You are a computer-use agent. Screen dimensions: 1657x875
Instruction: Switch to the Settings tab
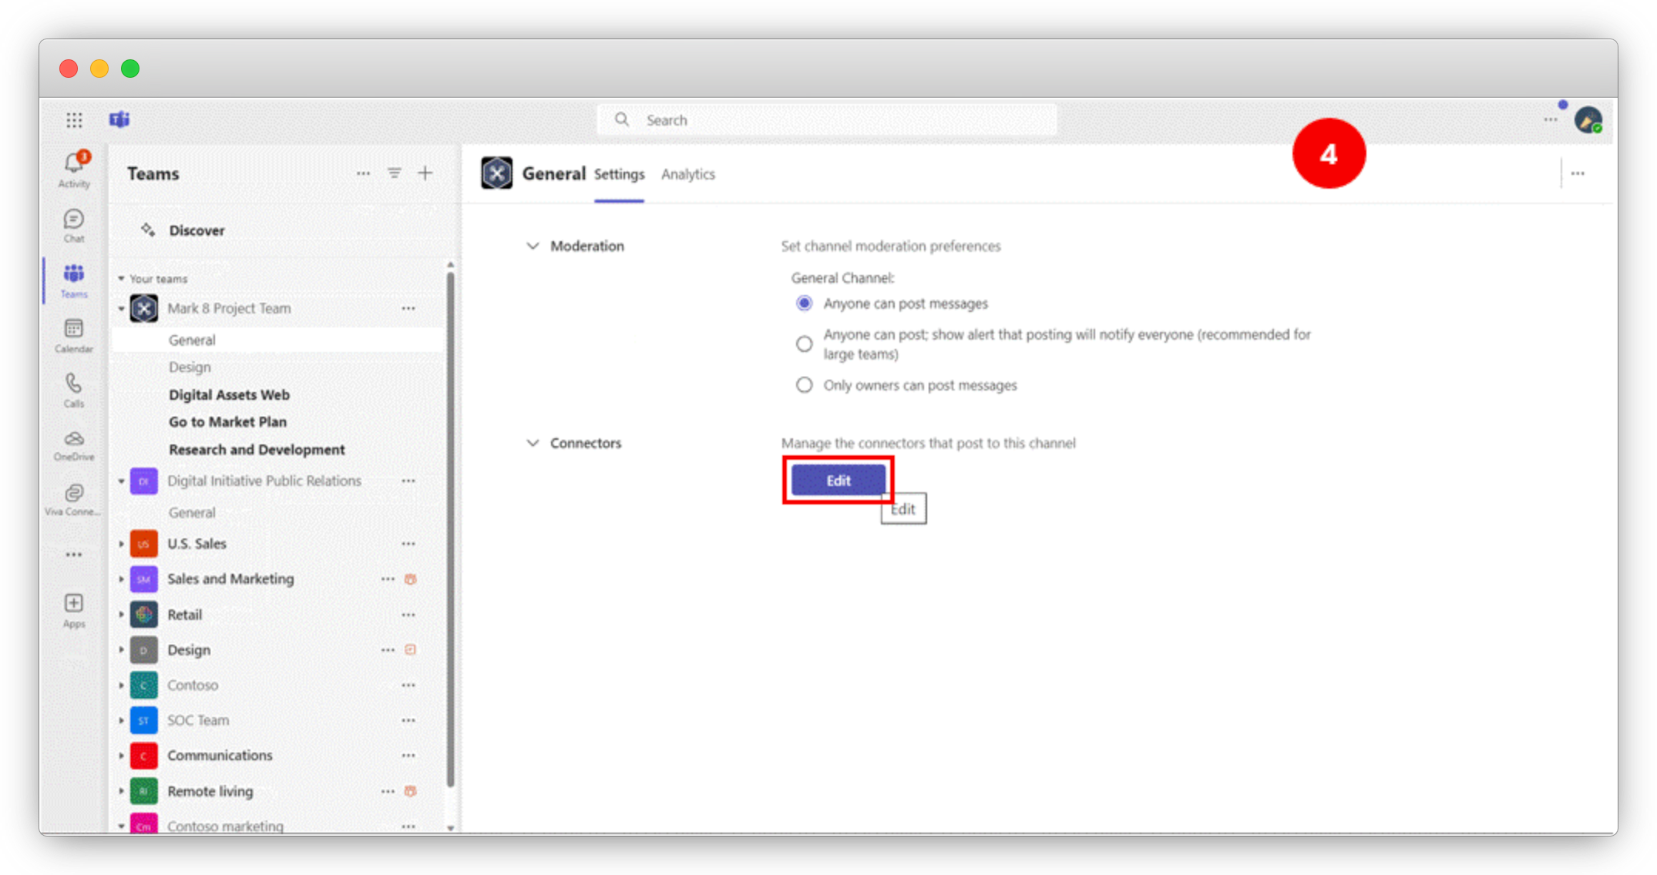tap(619, 175)
